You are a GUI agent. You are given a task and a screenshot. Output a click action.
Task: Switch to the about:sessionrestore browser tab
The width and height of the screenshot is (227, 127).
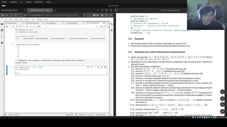point(13,10)
